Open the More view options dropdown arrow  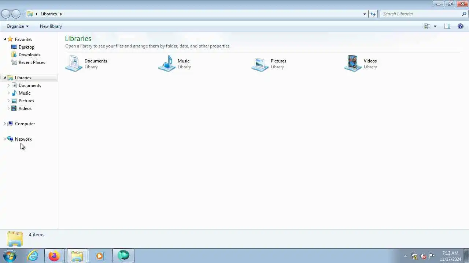[x=435, y=26]
